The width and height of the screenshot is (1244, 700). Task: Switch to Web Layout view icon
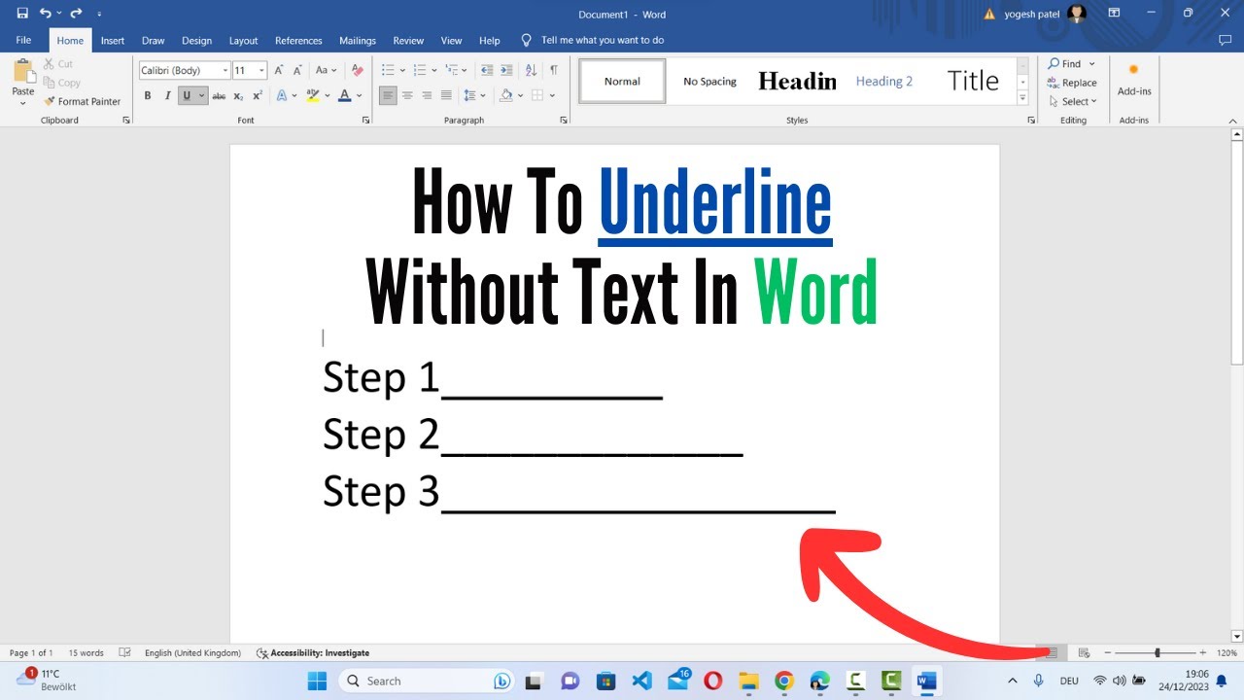(1085, 652)
